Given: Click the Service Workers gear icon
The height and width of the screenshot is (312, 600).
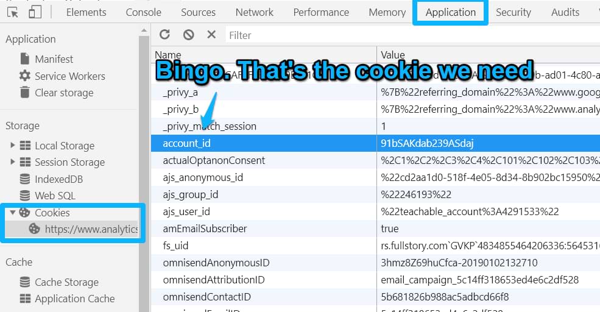Looking at the screenshot, I should click(25, 76).
